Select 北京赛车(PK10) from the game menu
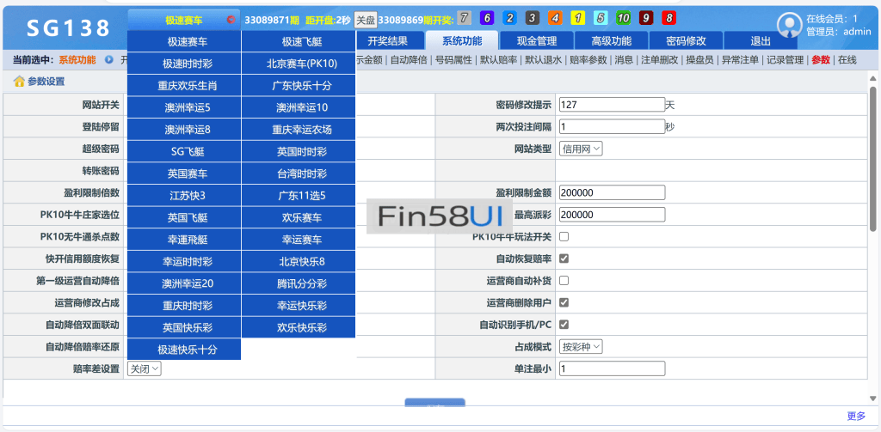 click(298, 63)
